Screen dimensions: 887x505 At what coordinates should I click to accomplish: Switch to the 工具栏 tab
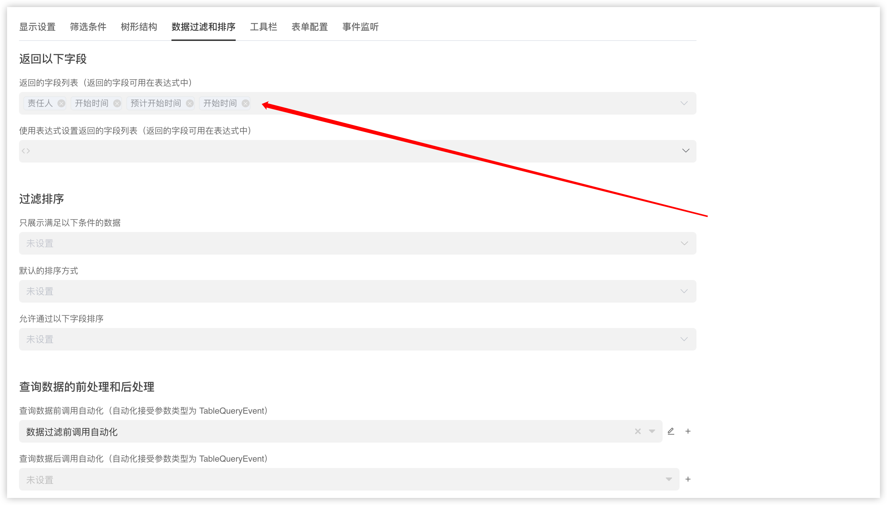[x=264, y=27]
